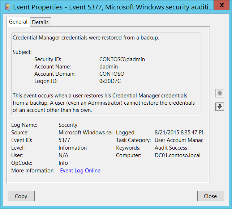The height and width of the screenshot is (209, 232).
Task: Click the Log Name field showing Security
Action: [x=68, y=125]
